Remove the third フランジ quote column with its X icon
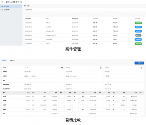Screen dimensions: 146x125 click(141, 67)
